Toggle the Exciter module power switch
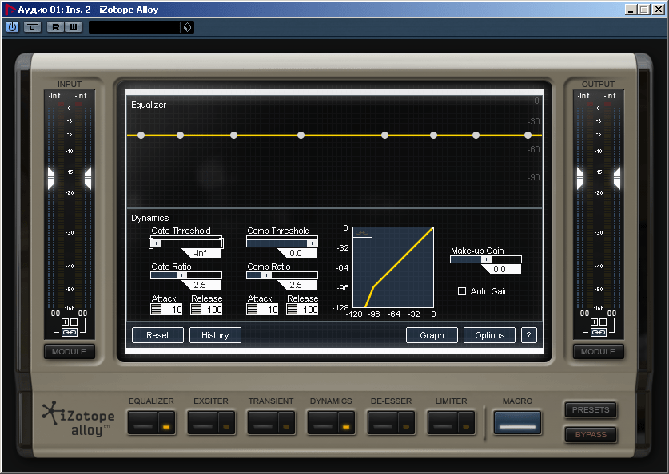 [227, 423]
